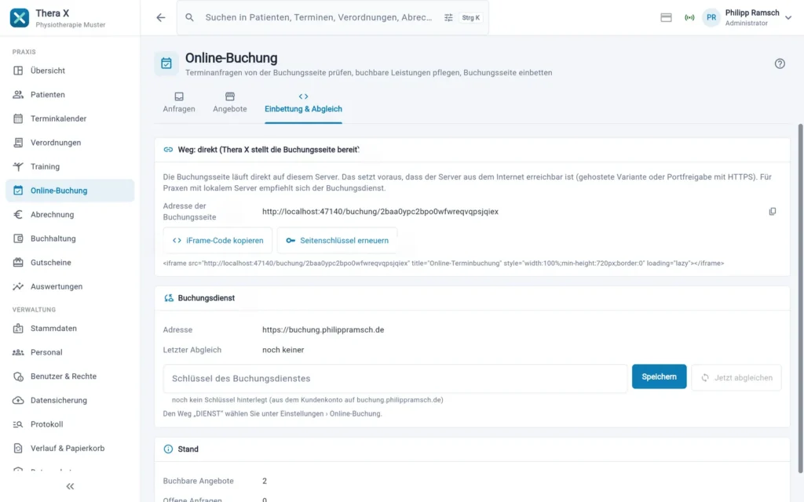Viewport: 804px width, 502px height.
Task: Open search filter options icon
Action: point(448,17)
